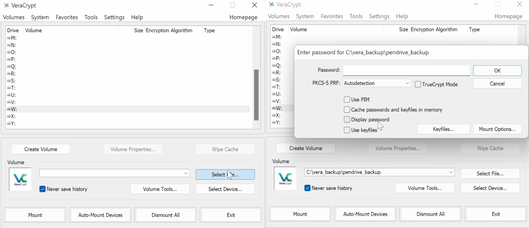Image resolution: width=529 pixels, height=228 pixels.
Task: Click Select File... in left window
Action: pyautogui.click(x=225, y=174)
